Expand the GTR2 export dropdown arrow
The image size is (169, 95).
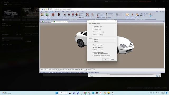tap(73, 18)
